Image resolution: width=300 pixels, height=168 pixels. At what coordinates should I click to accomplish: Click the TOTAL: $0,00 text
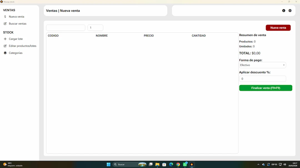[250, 53]
